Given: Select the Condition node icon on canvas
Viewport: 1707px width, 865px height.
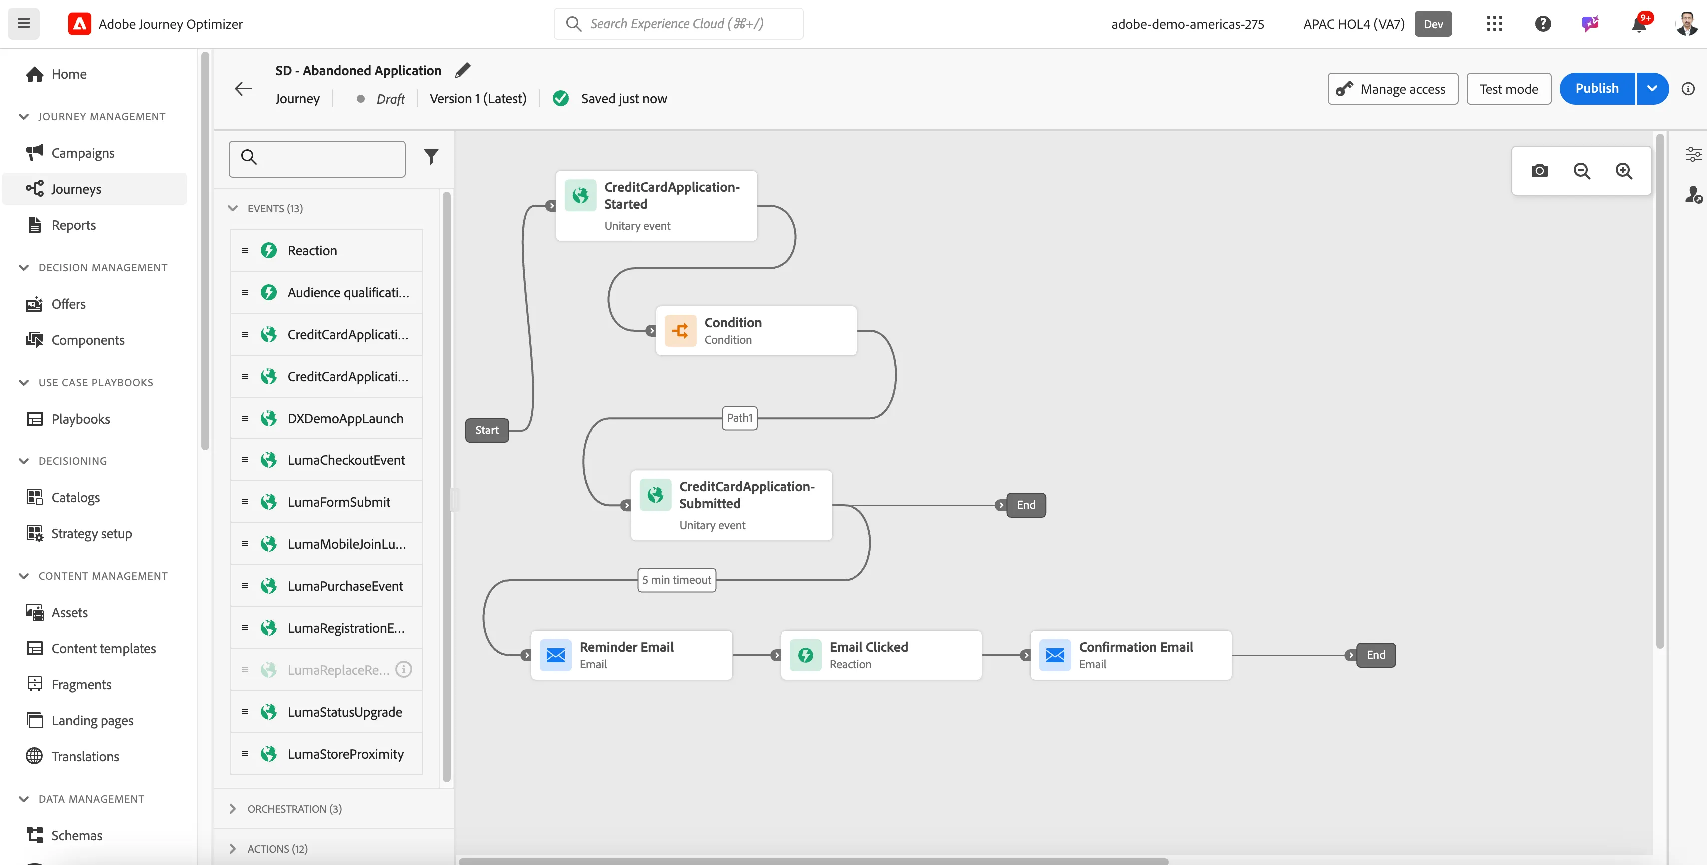Looking at the screenshot, I should tap(680, 331).
